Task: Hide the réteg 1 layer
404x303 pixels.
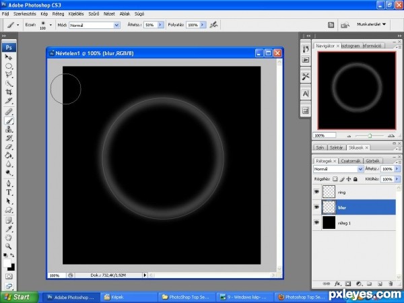Action: 316,222
